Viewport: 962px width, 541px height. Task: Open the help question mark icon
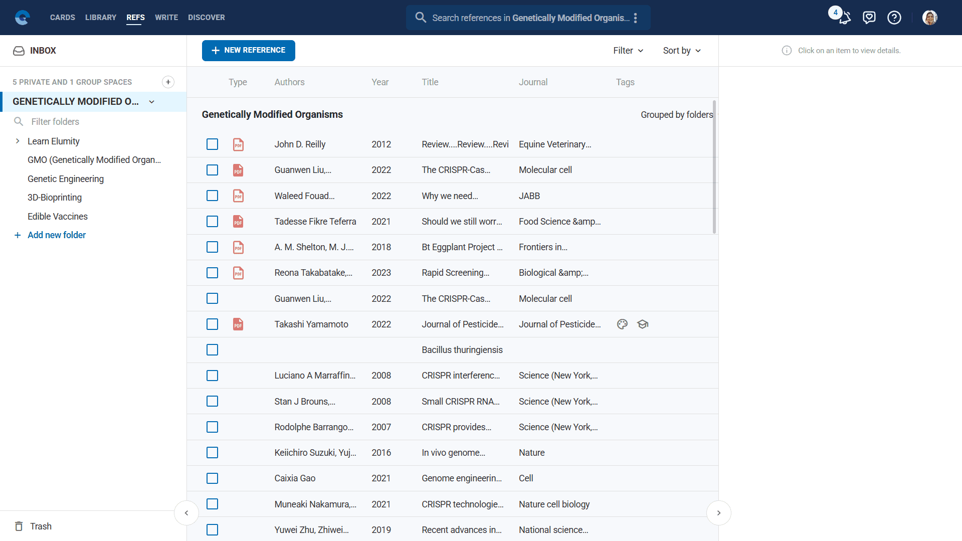pos(894,18)
